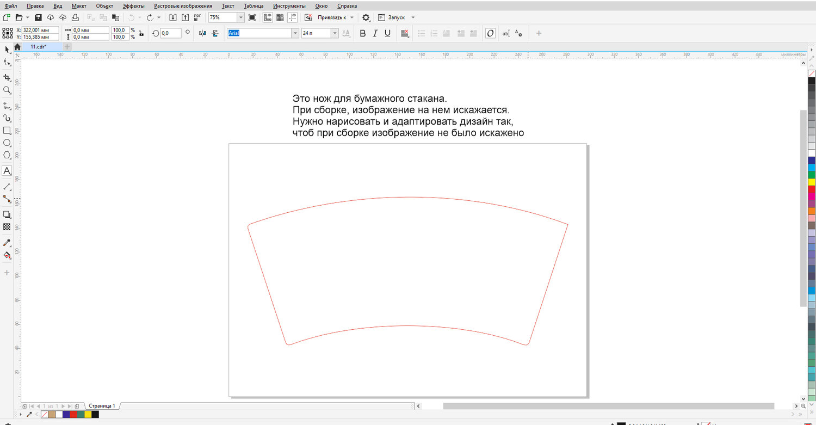Select the Freehand drawing tool
816x425 pixels.
tap(7, 105)
